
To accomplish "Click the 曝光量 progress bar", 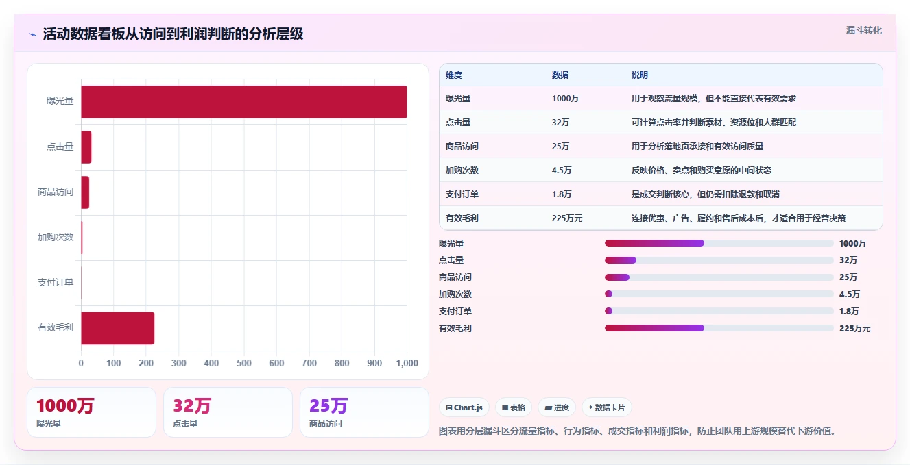I will click(719, 243).
